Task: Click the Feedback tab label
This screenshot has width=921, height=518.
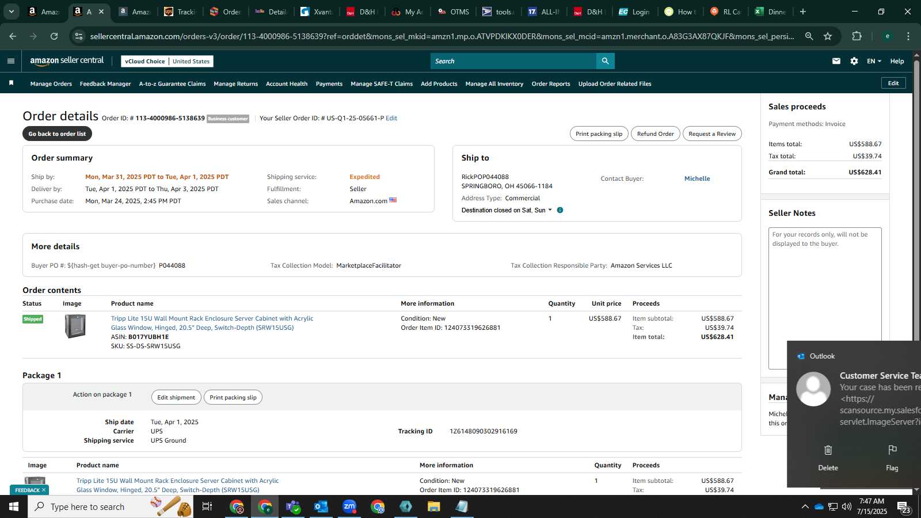Action: coord(27,490)
